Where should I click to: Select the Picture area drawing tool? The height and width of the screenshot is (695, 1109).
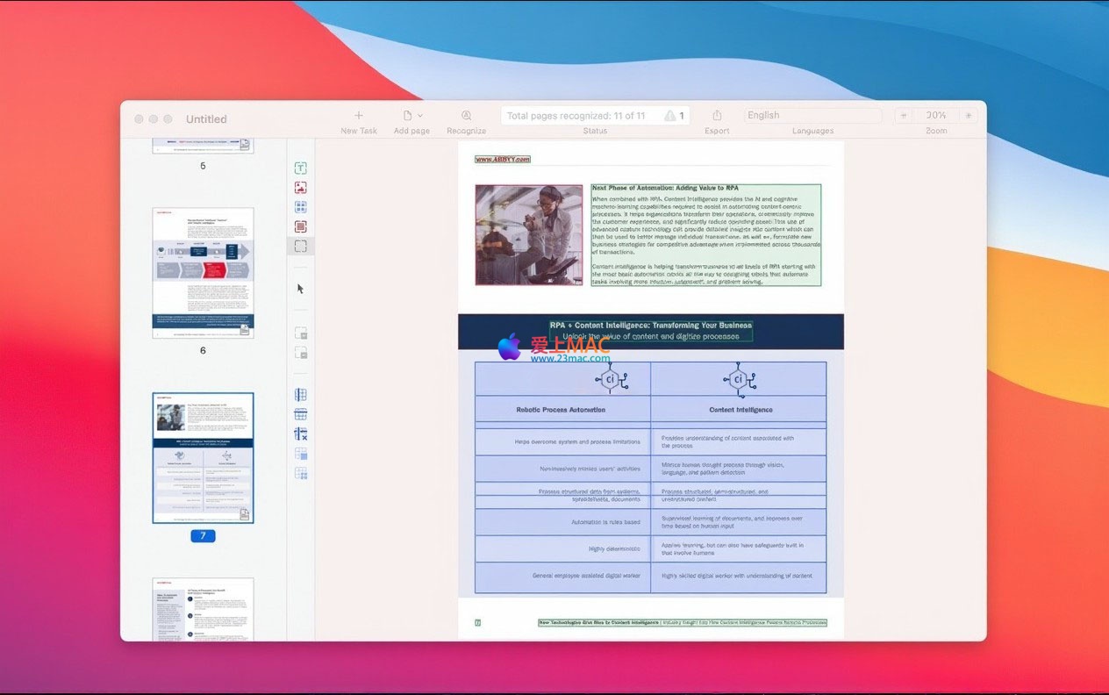pyautogui.click(x=300, y=188)
